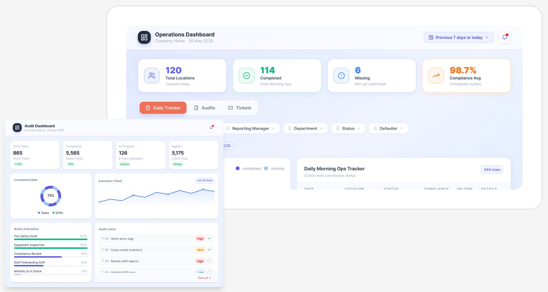Image resolution: width=548 pixels, height=292 pixels.
Task: Toggle the checkmark for Verify entry logs
Action: tap(209, 238)
